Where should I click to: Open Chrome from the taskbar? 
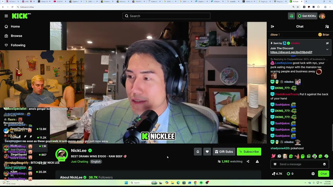tap(195, 183)
